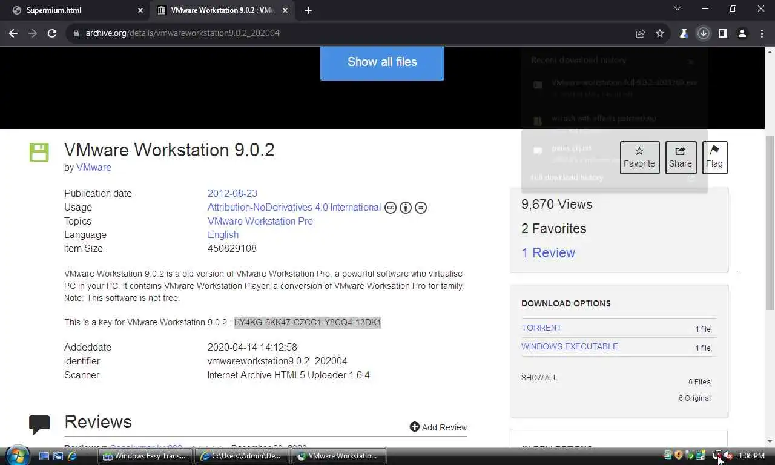Screen dimensions: 775x465
Task: Click SHOW ALL download options
Action: point(539,377)
